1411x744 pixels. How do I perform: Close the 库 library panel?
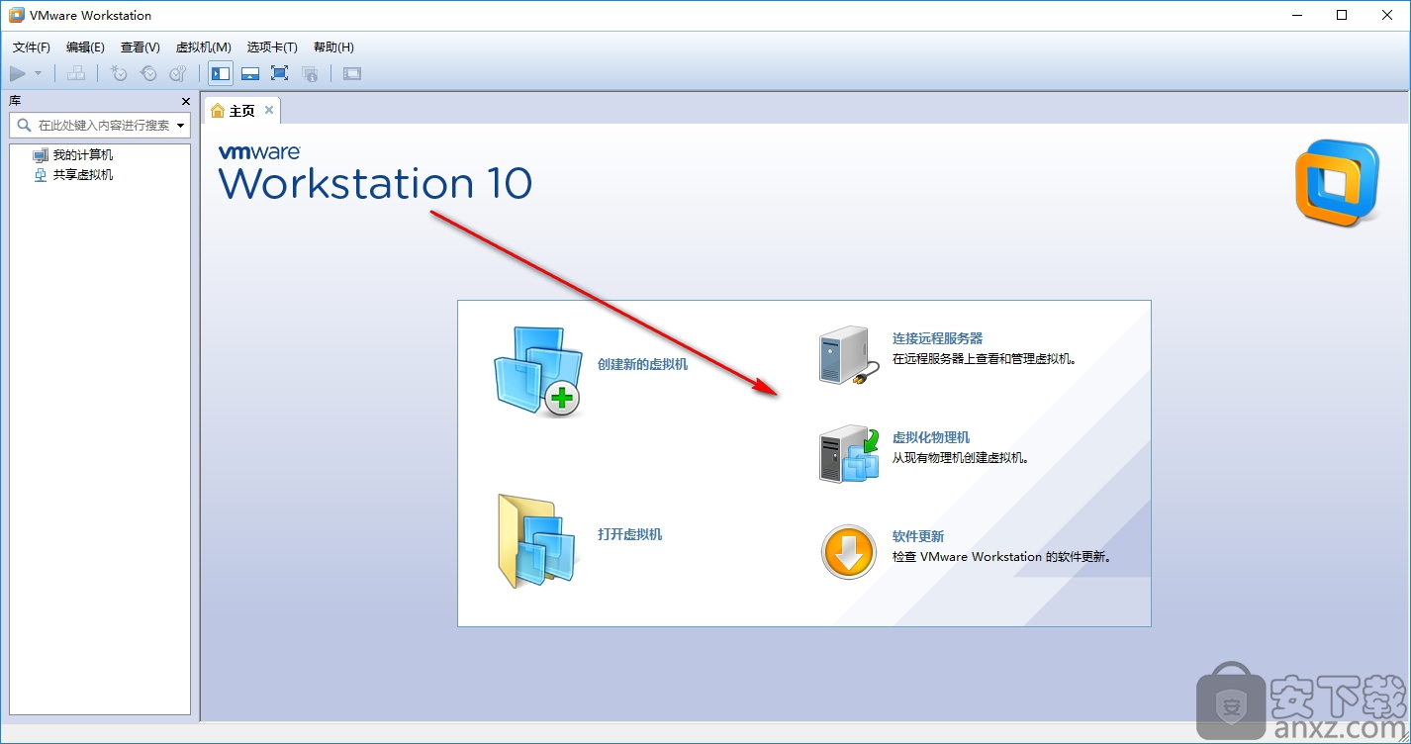[x=186, y=101]
